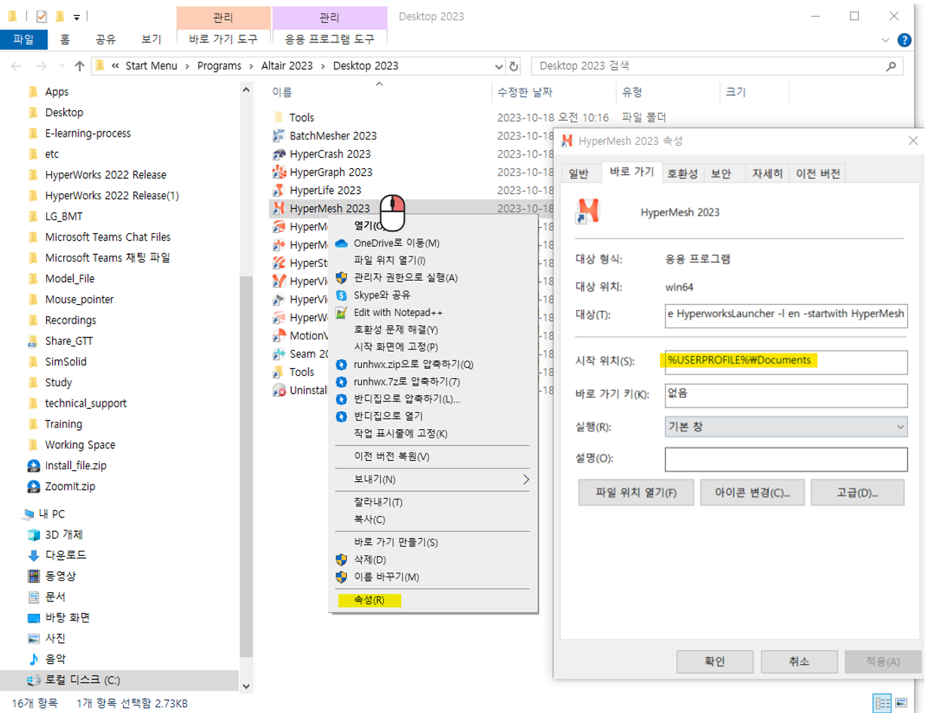This screenshot has height=713, width=926.
Task: Select the HyperCrash 2023 shortcut icon
Action: [x=278, y=154]
